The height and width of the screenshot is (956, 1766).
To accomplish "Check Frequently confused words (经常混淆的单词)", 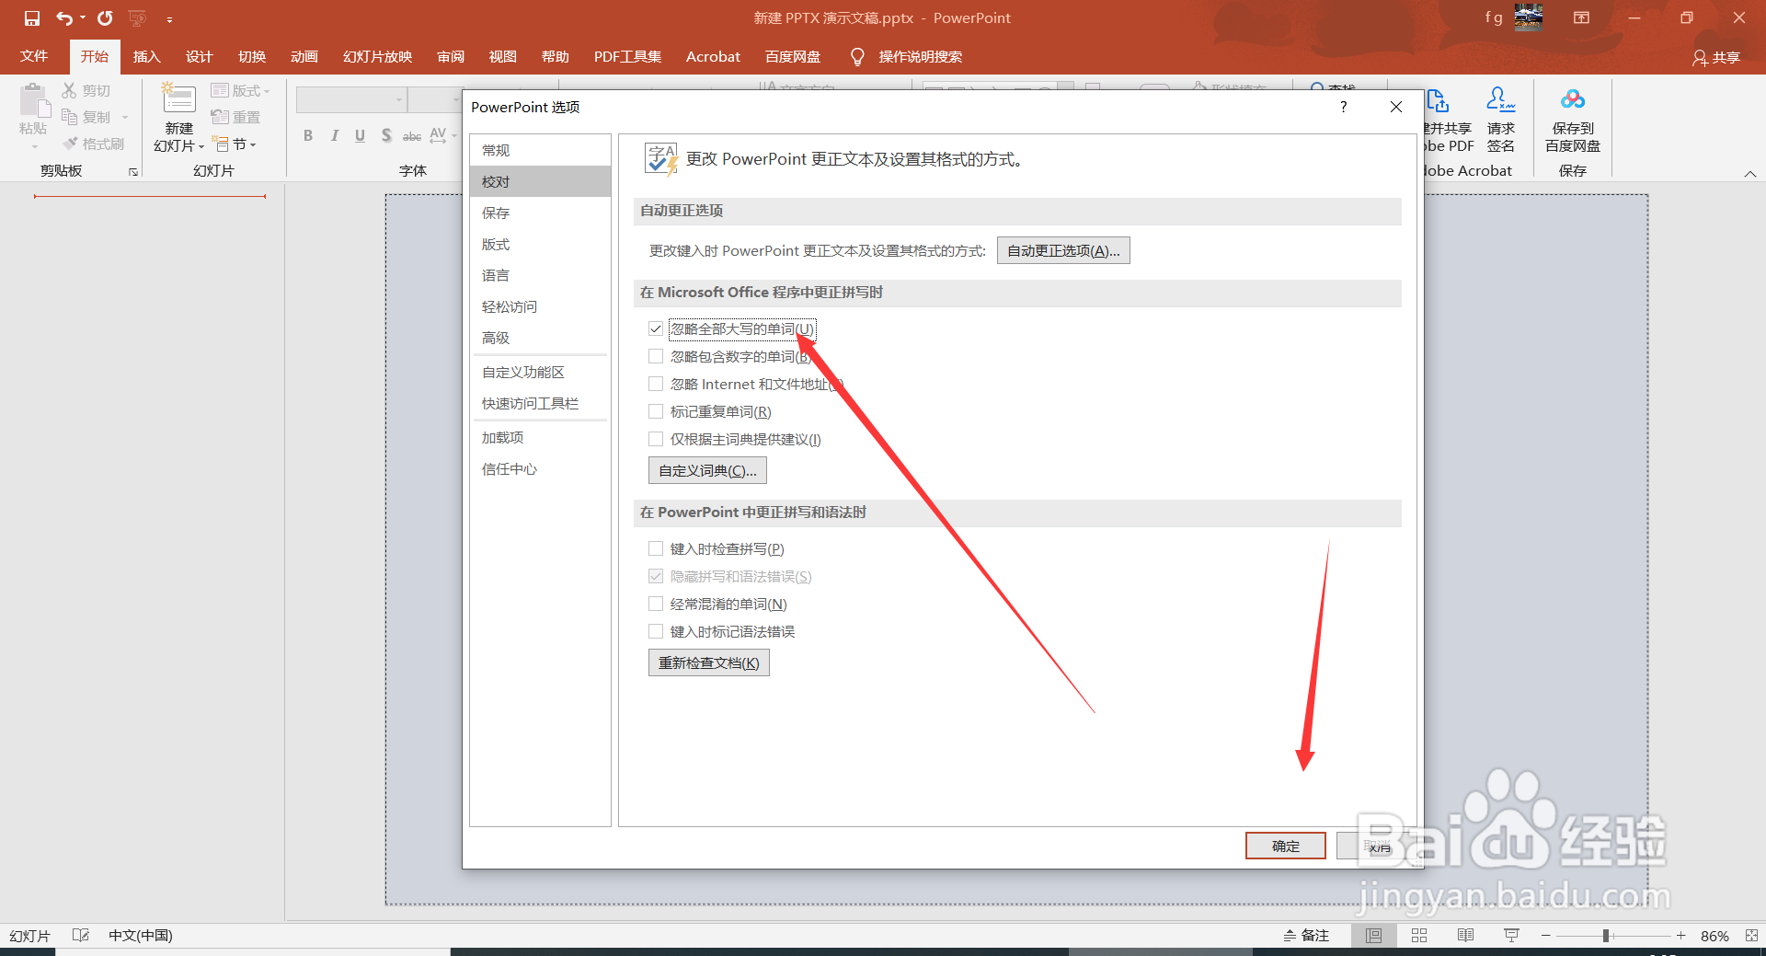I will click(656, 604).
